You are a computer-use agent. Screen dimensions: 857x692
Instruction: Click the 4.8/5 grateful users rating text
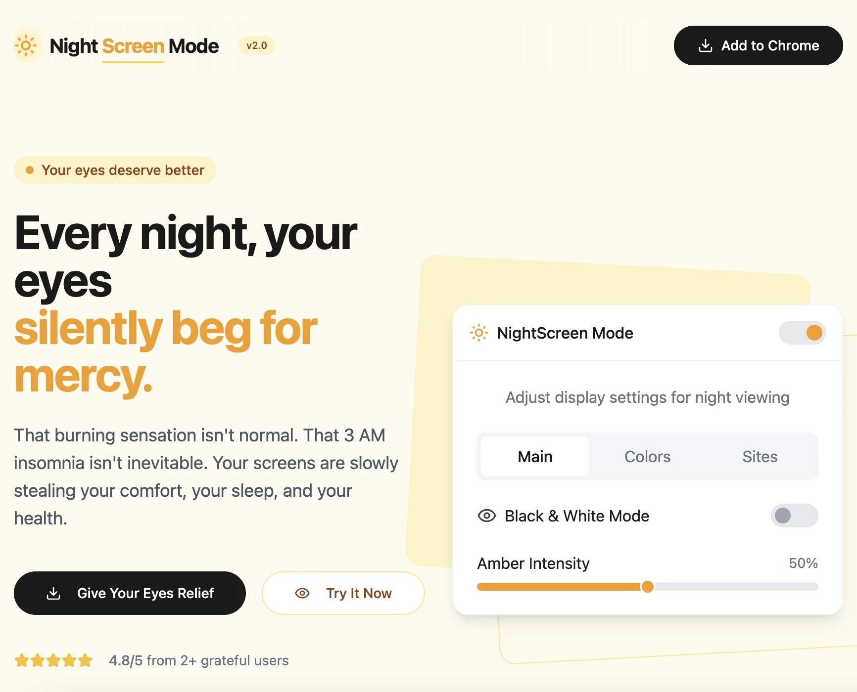198,660
